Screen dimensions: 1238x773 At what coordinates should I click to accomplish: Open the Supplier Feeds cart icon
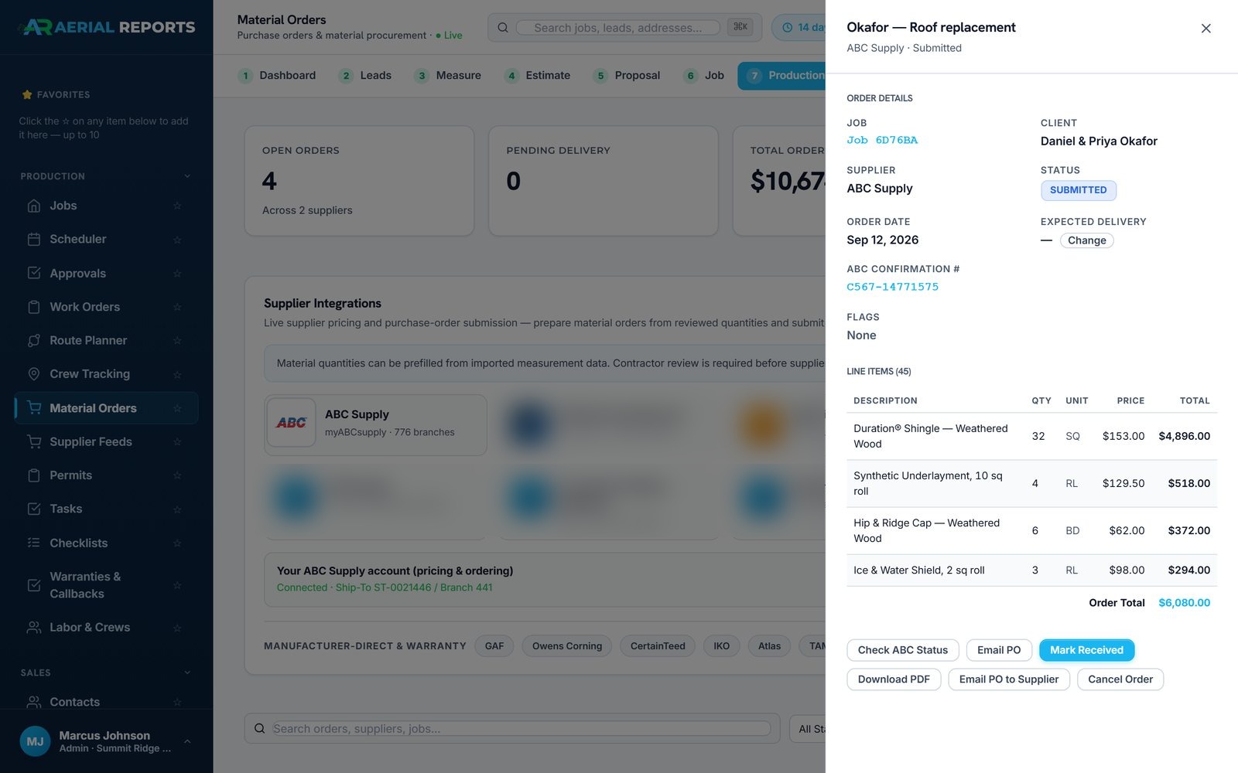pyautogui.click(x=33, y=442)
